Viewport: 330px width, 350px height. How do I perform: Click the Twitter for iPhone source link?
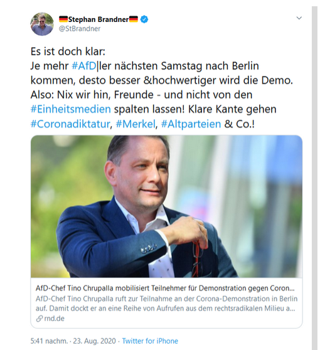[150, 341]
